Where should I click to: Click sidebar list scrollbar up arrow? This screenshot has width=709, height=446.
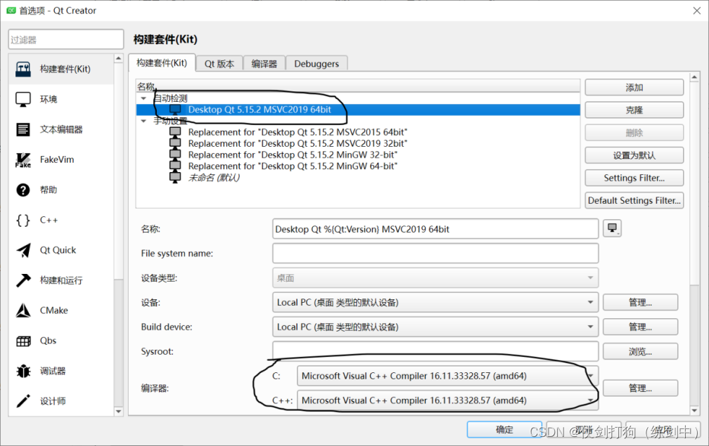(x=118, y=58)
